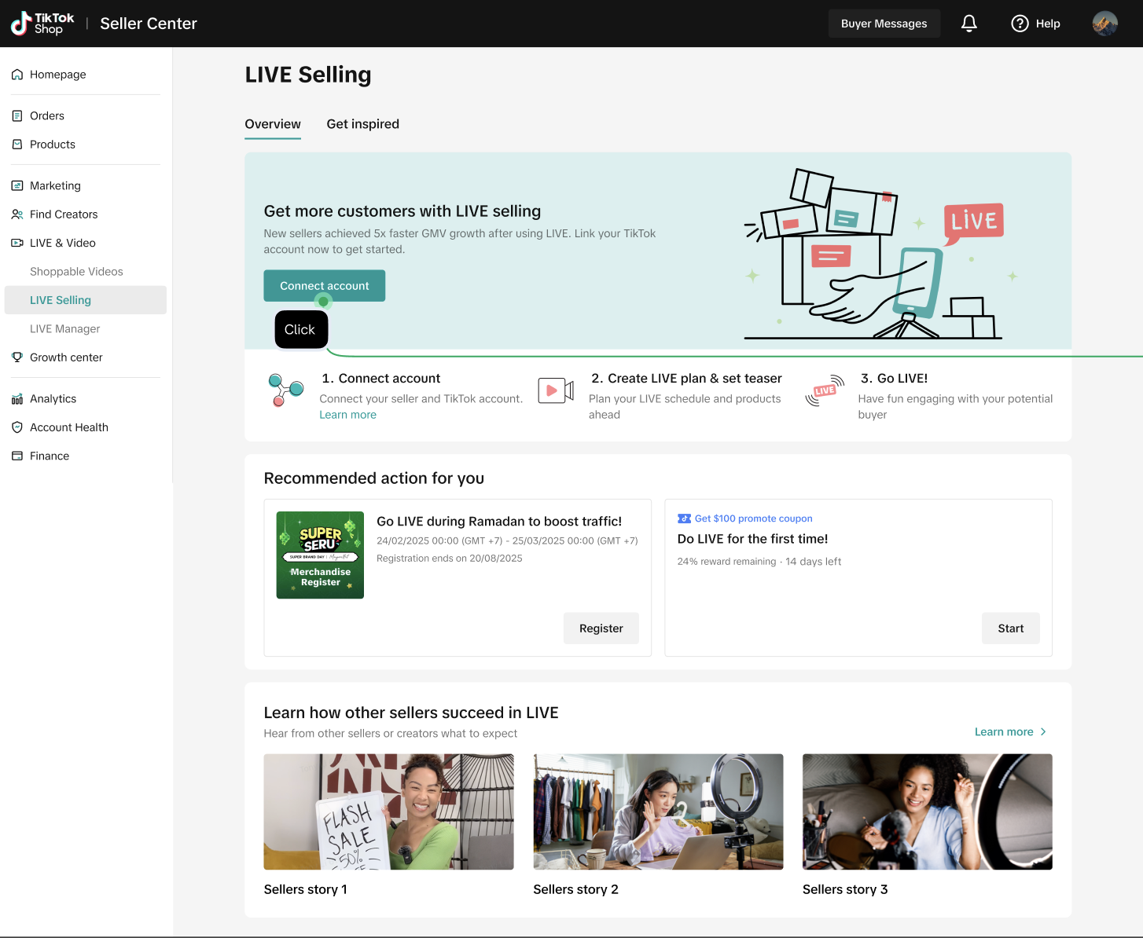
Task: Click the TikTok Shop logo
Action: point(42,24)
